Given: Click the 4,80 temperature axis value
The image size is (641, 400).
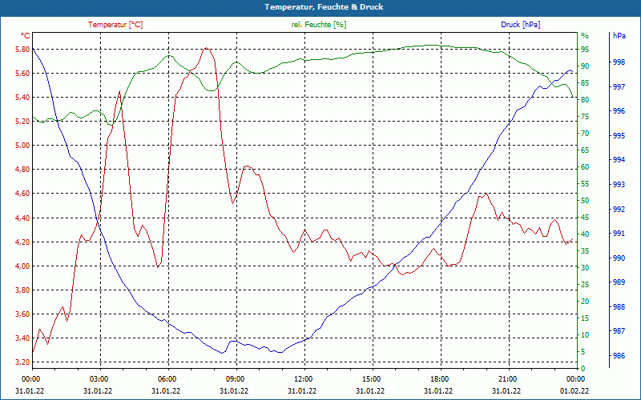Looking at the screenshot, I should click(x=22, y=170).
